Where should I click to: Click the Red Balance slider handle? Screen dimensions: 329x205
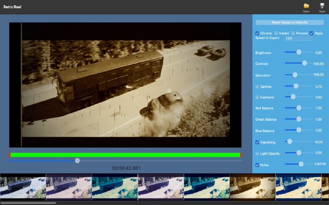[299, 108]
